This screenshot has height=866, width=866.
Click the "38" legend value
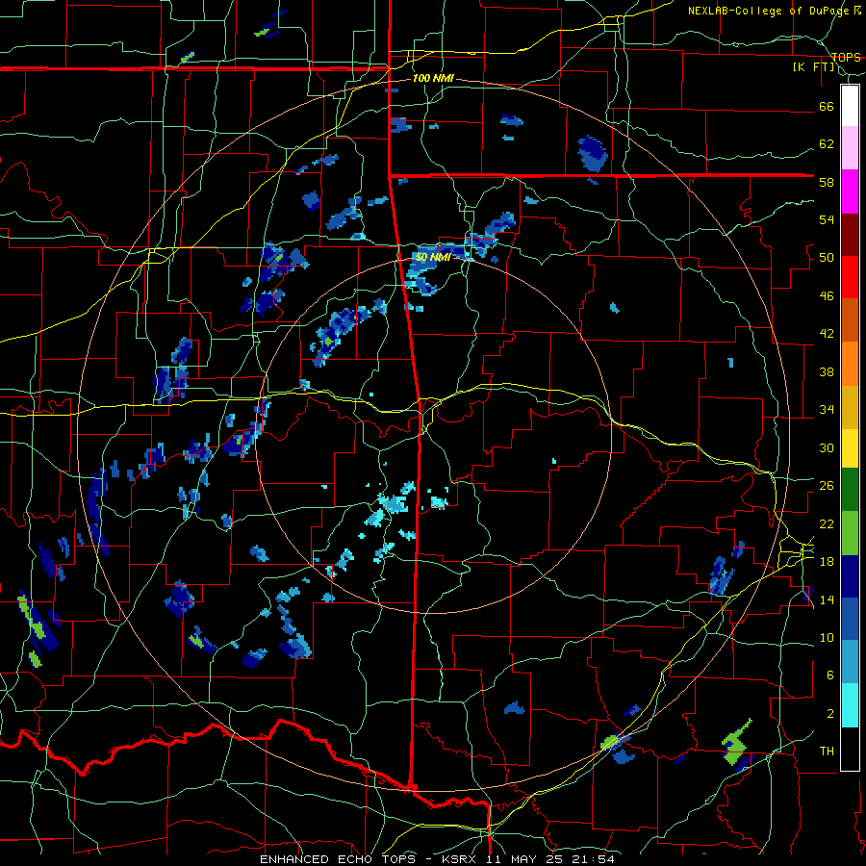pyautogui.click(x=827, y=371)
